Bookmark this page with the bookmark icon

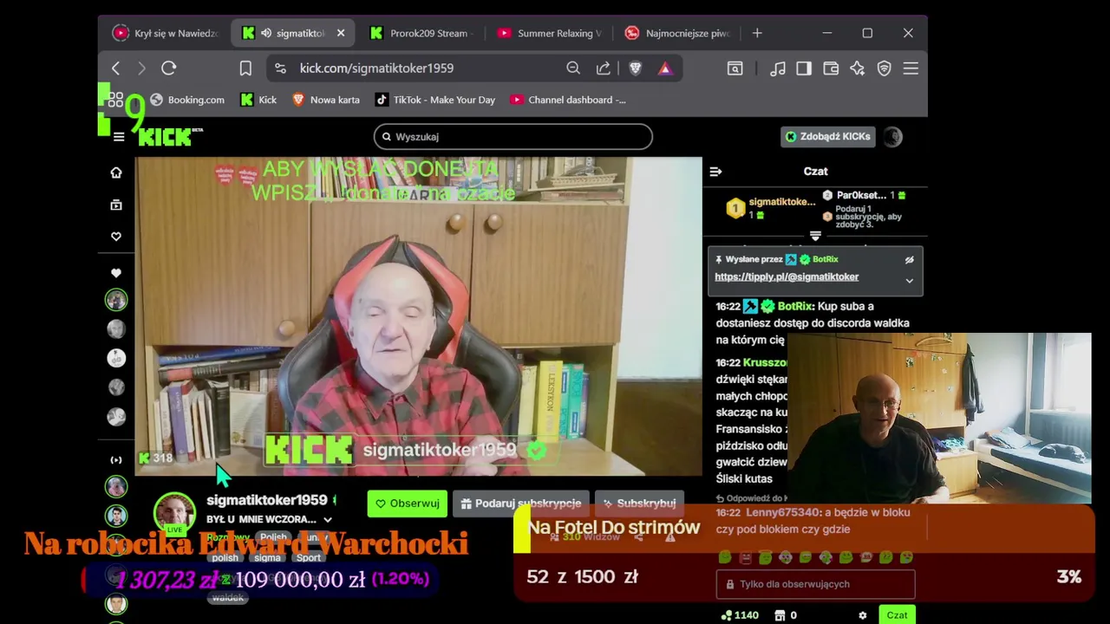[245, 68]
